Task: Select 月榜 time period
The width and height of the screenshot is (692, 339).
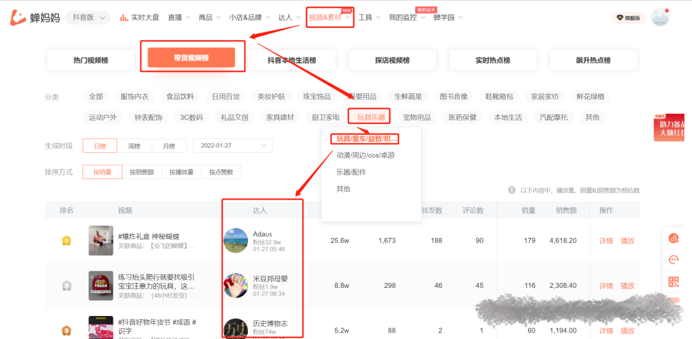Action: [169, 146]
